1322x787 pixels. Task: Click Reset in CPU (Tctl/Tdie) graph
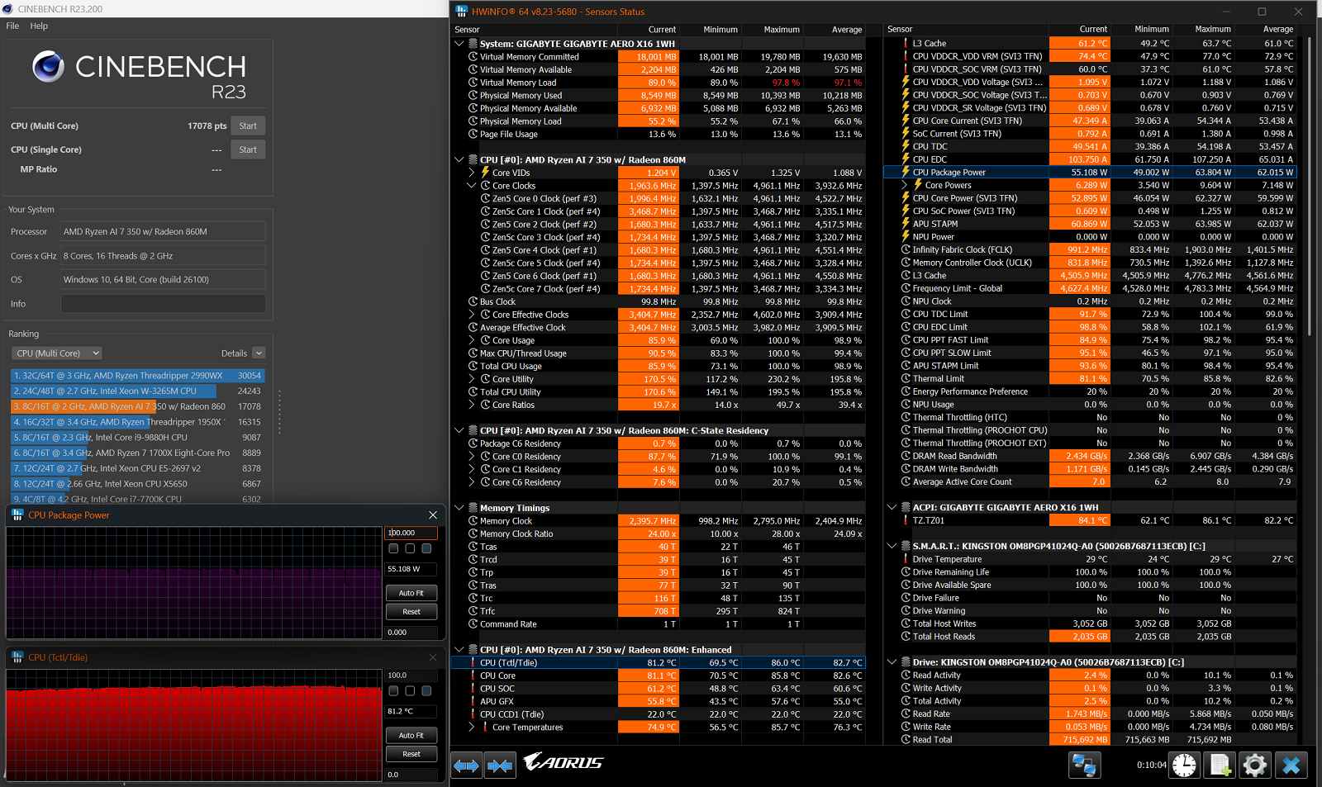(411, 754)
